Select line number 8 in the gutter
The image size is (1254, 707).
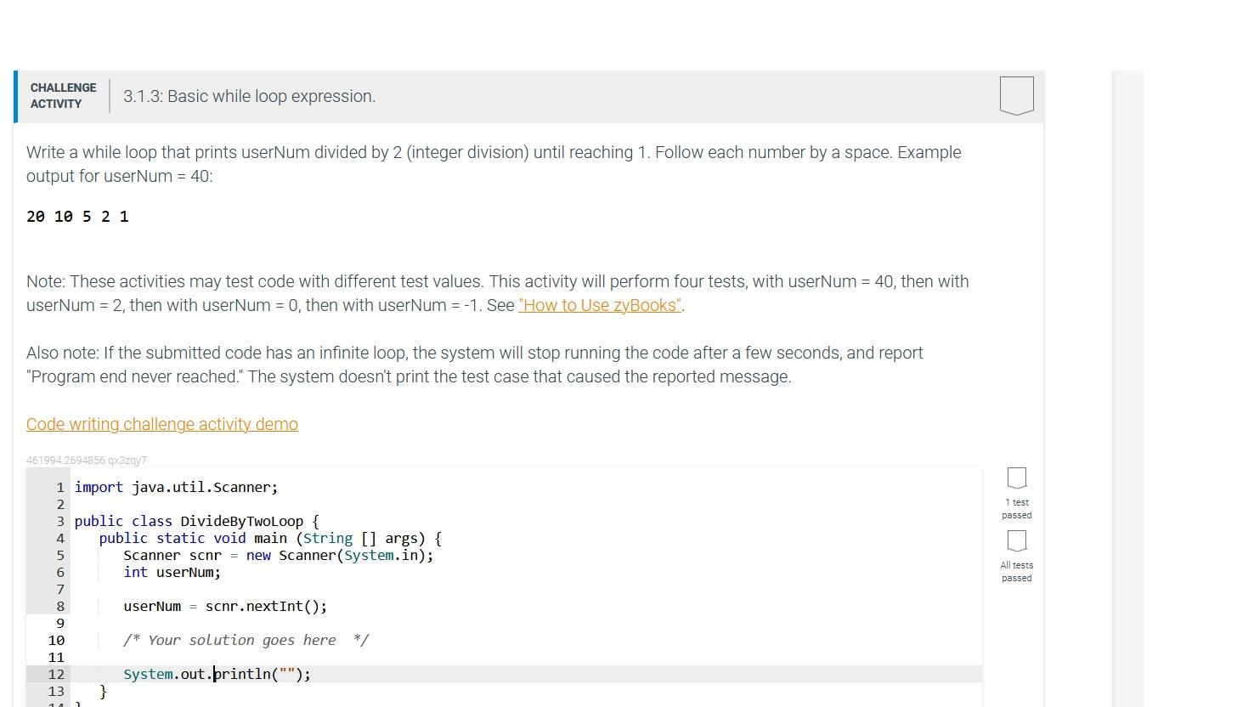59,606
